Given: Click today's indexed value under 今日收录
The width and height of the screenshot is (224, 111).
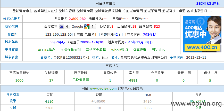Looking at the screenshot, I should coord(157,80).
